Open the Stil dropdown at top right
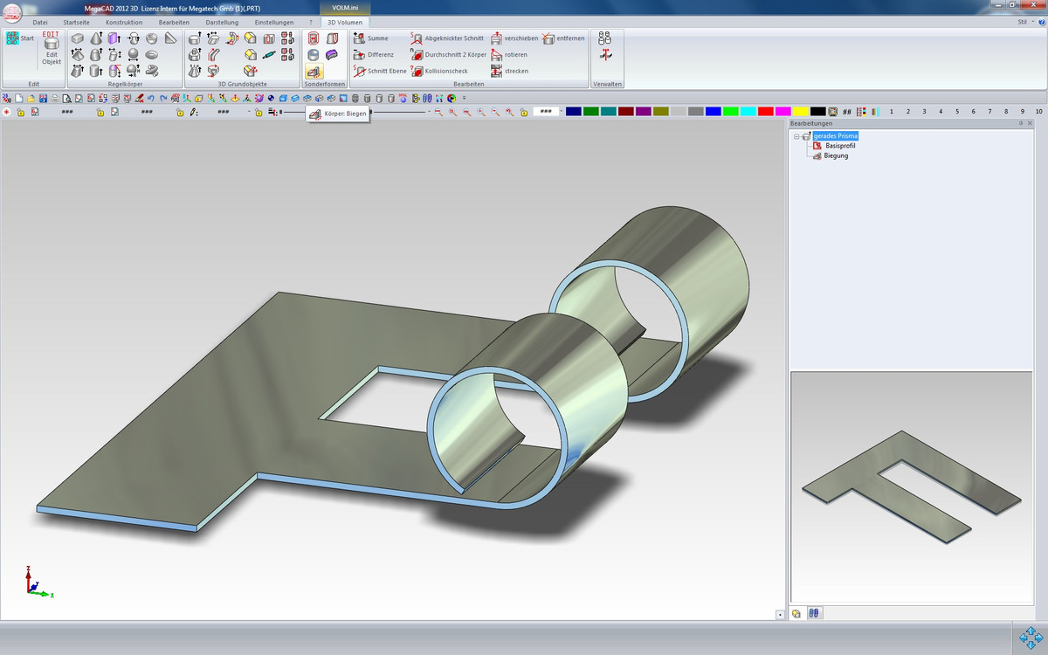The width and height of the screenshot is (1048, 655). coord(1024,21)
